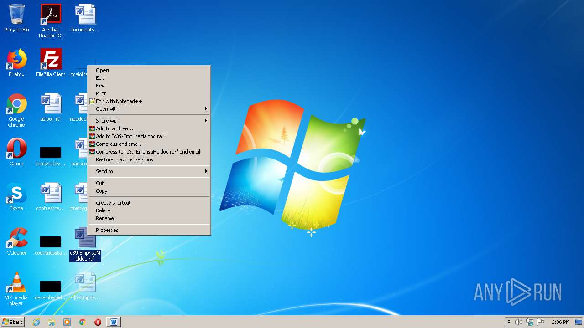The height and width of the screenshot is (328, 584).
Task: Select the documents Word file icon
Action: tap(85, 18)
